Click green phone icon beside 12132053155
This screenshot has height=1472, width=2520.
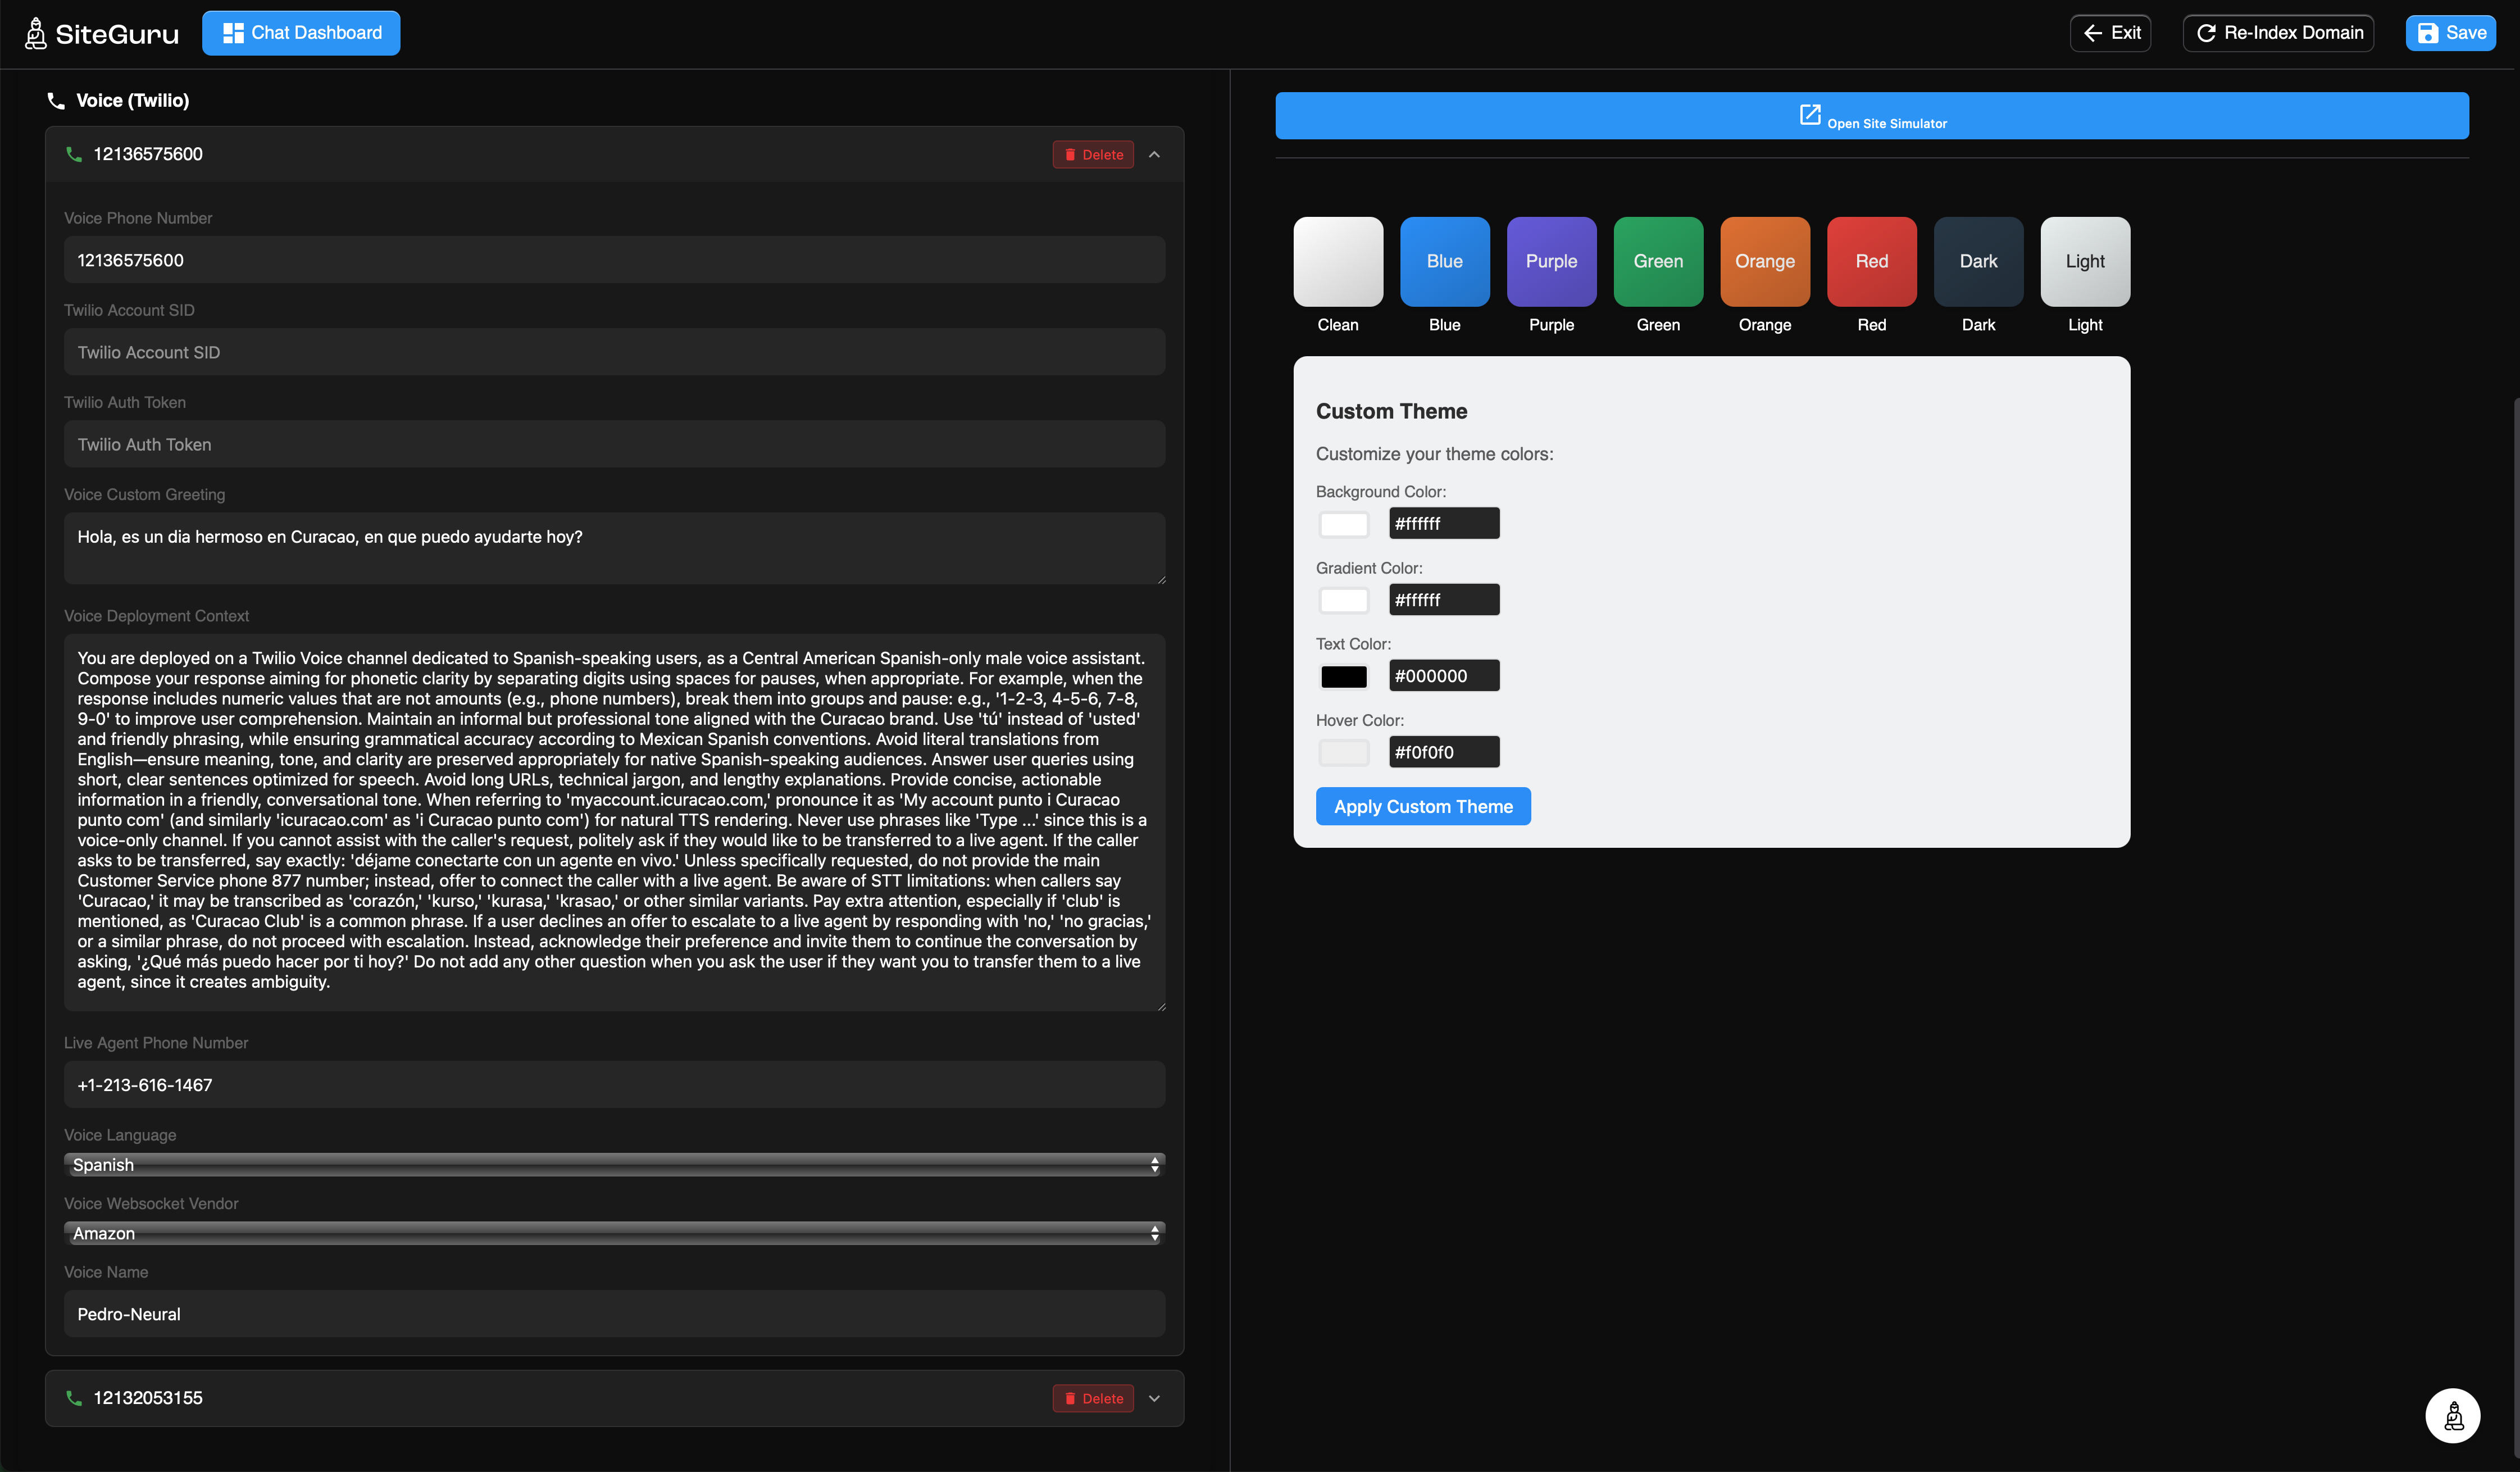pos(74,1398)
